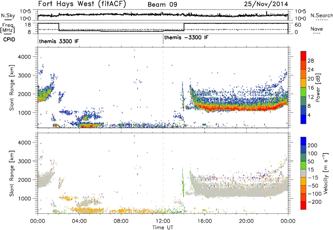The width and height of the screenshot is (333, 230).
Task: Pick the bright blue bottom segment of Power colorbar
Action: coord(303,119)
